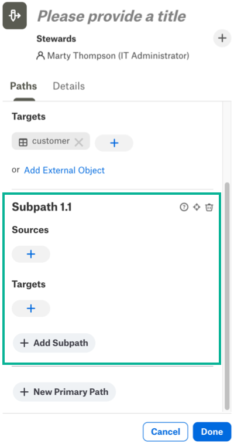This screenshot has height=447, width=234.
Task: Click the locate target icon in Subpath 1.1
Action: click(x=197, y=207)
